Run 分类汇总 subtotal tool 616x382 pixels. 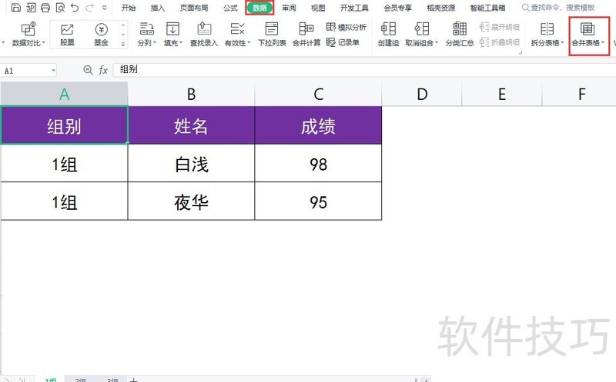click(x=460, y=35)
